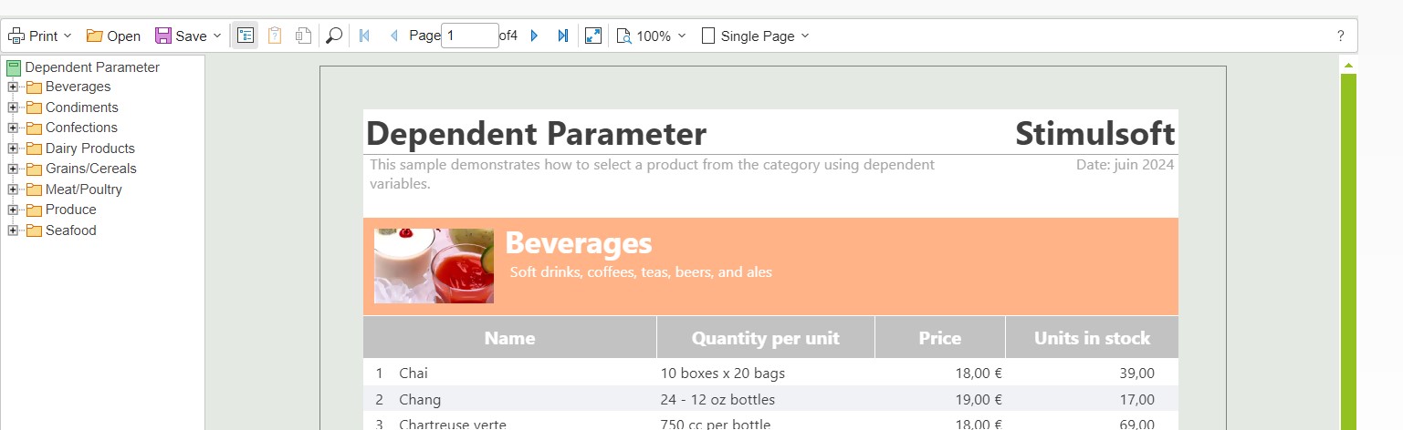Expand the Produce tree node

point(13,210)
